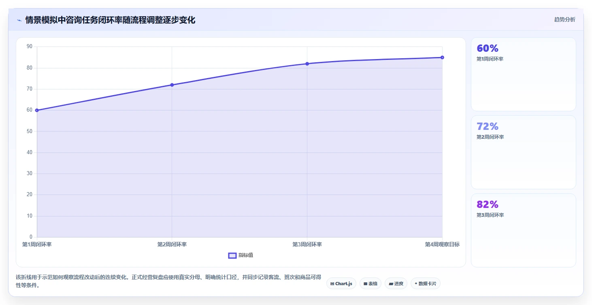592x305 pixels.
Task: Click the y-axis value 10
Action: coord(30,216)
